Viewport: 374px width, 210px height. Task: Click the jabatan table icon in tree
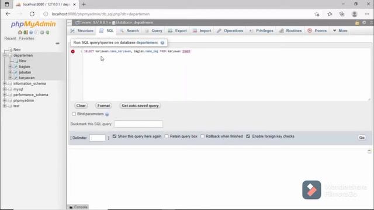tap(16, 72)
